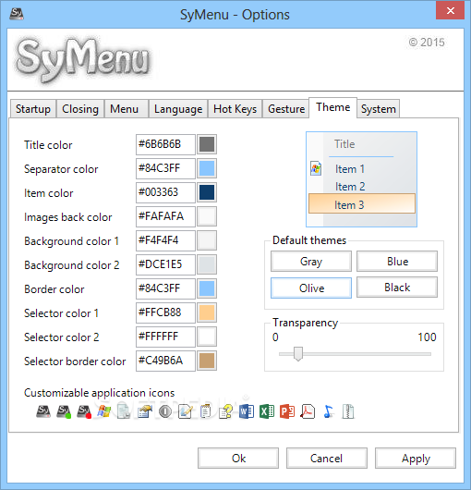
Task: Switch to the Closing tab
Action: [80, 109]
